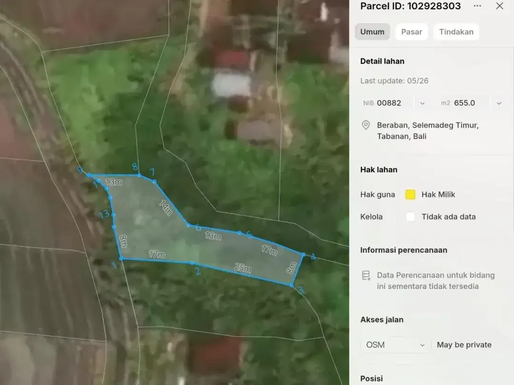
Task: Expand the NIB 00882 dropdown
Action: (x=422, y=103)
